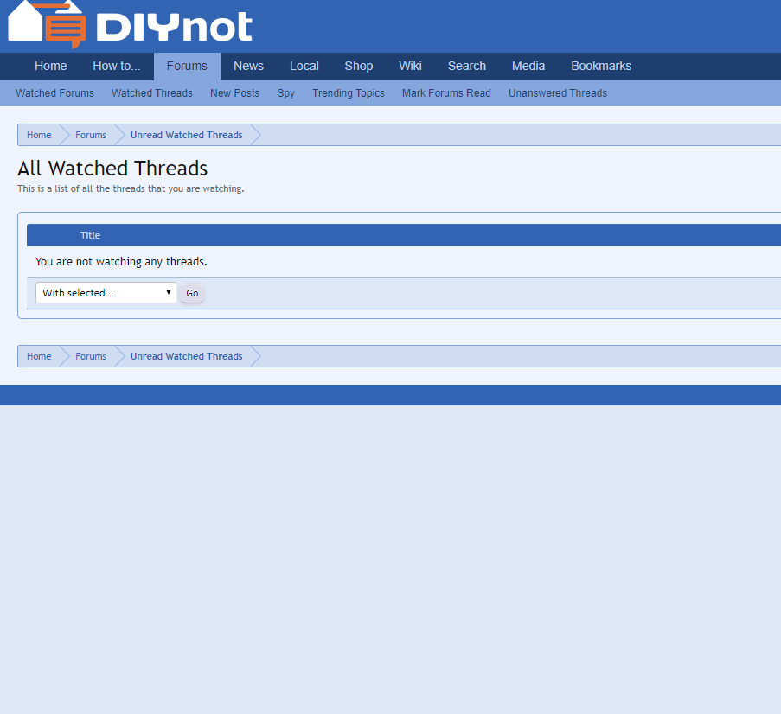This screenshot has height=714, width=781.
Task: Click the New Posts link
Action: pyautogui.click(x=234, y=93)
